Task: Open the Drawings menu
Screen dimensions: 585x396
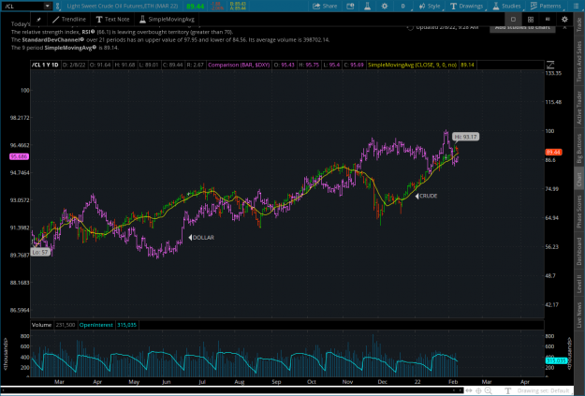Action: 466,6
